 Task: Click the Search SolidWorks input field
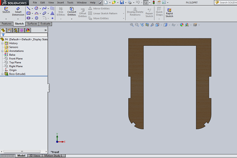coord(228,3)
